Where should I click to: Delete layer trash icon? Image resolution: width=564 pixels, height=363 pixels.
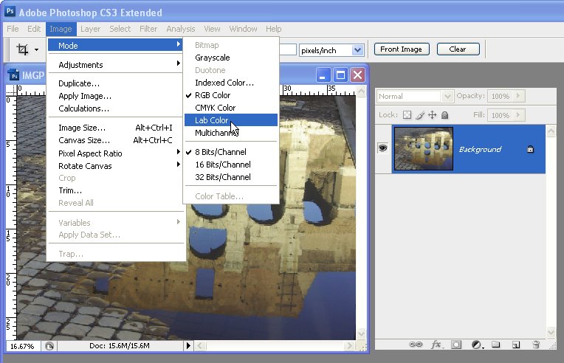point(536,345)
